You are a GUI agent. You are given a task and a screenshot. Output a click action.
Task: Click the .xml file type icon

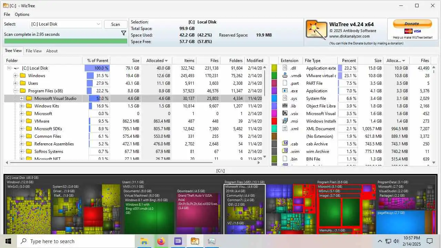coord(285,129)
